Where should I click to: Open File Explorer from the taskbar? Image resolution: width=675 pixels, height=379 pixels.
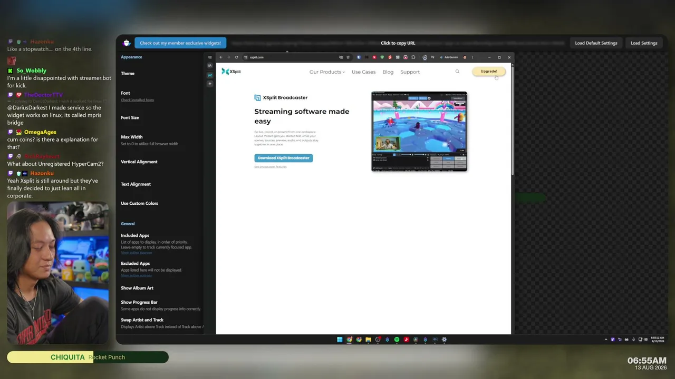pos(368,340)
